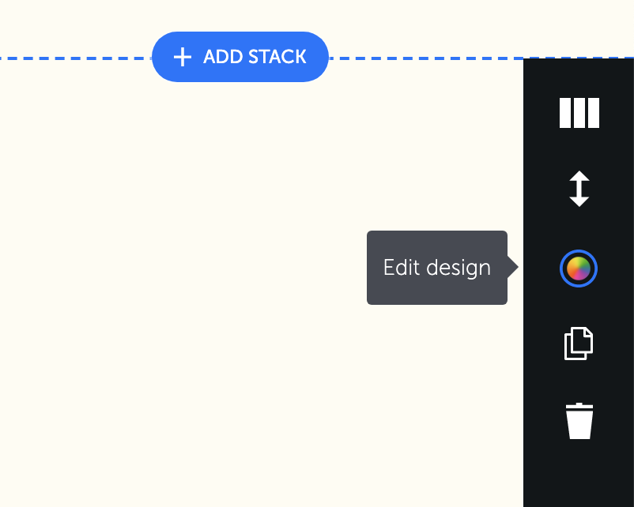
Task: Click the Edit design tooltip label
Action: (x=436, y=268)
